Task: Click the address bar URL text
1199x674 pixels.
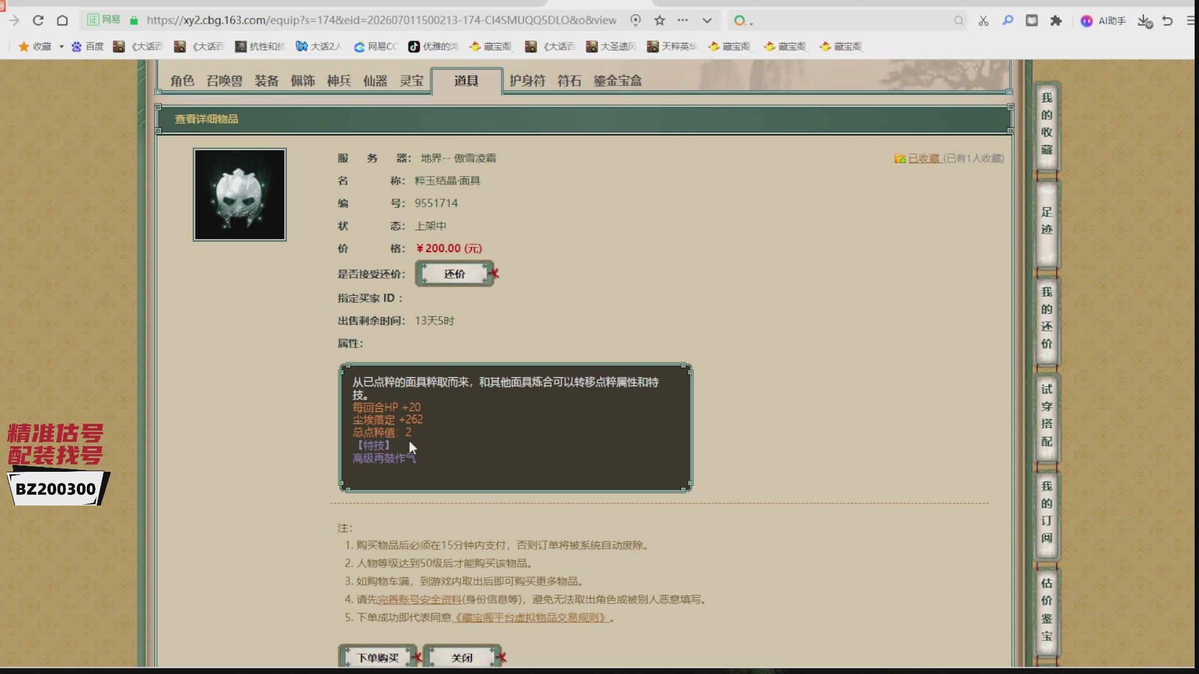Action: (381, 21)
